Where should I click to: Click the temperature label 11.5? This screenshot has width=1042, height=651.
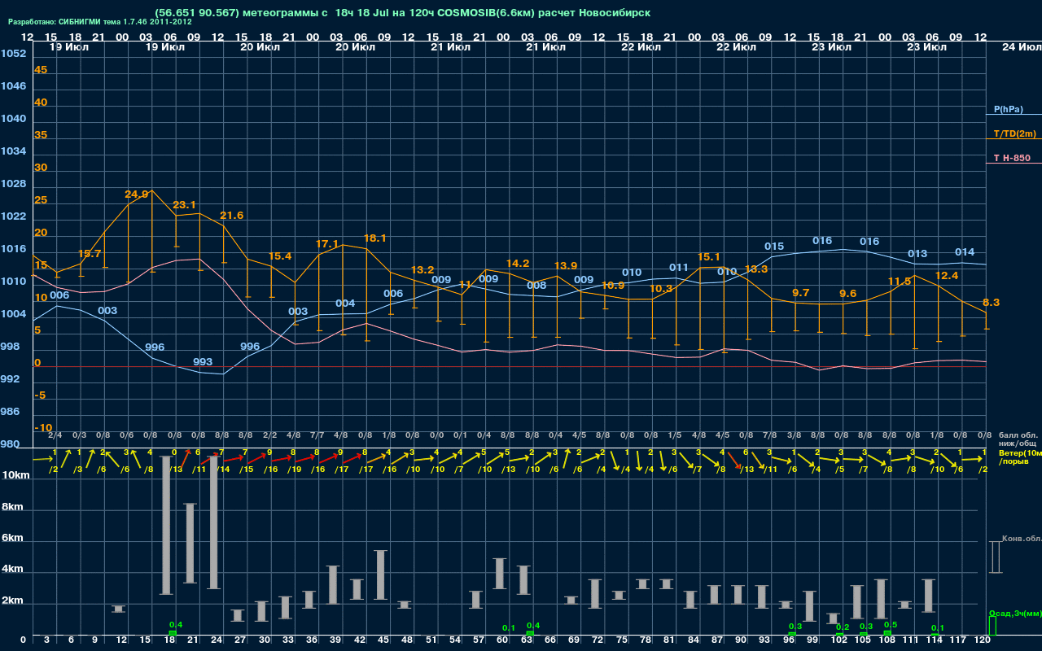900,282
